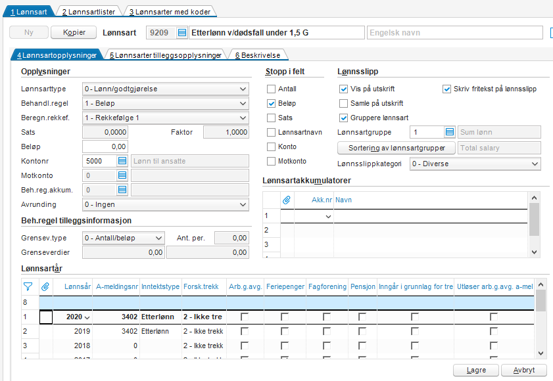This screenshot has width=553, height=381.
Task: Uncheck the Beløp stop-in-field checkbox
Action: point(271,103)
